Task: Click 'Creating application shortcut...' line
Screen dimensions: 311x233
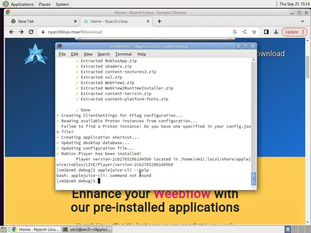Action: tap(100, 137)
